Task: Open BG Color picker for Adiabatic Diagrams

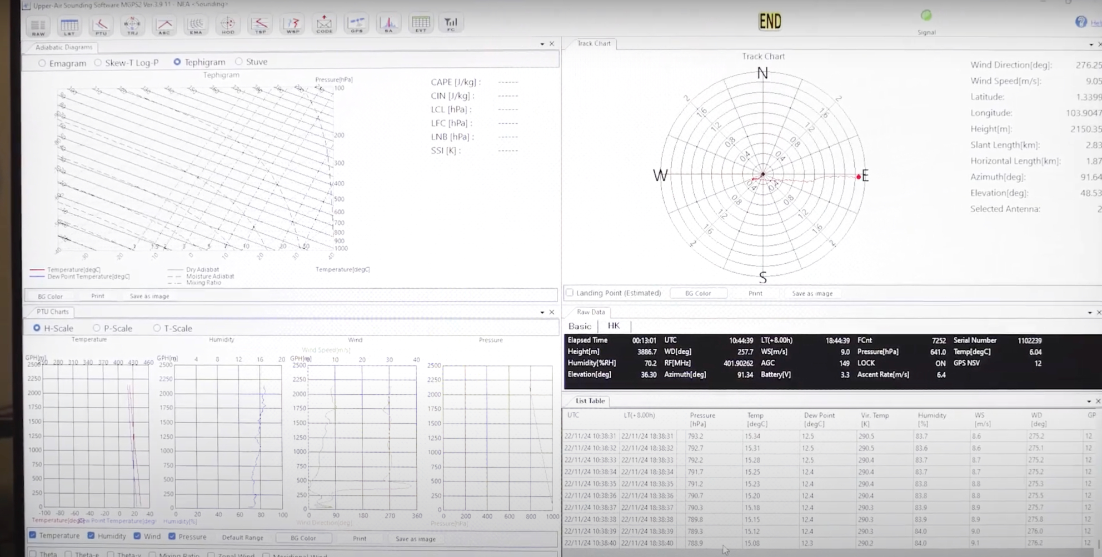Action: (x=50, y=297)
